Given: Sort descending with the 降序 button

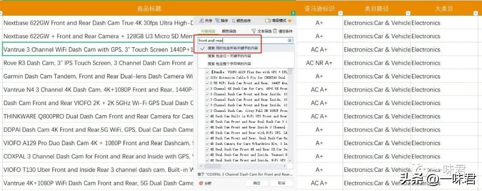Looking at the screenshot, I should pos(222,21).
